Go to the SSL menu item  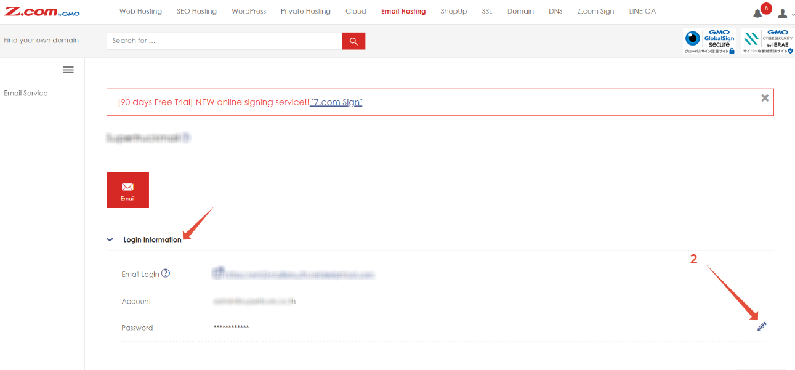[487, 11]
